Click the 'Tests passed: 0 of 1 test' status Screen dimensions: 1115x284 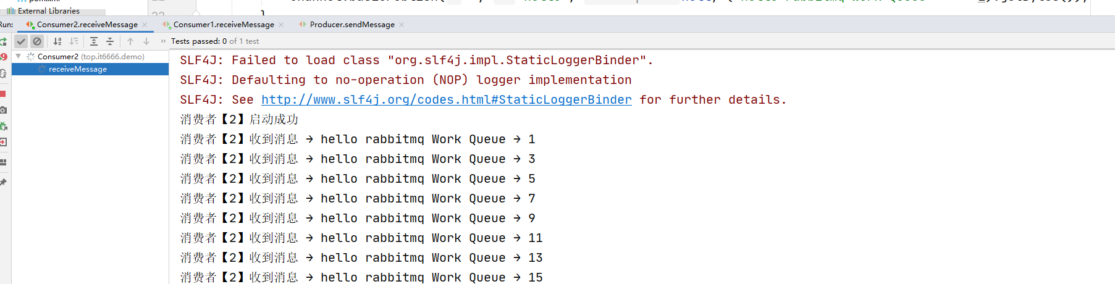coord(215,41)
